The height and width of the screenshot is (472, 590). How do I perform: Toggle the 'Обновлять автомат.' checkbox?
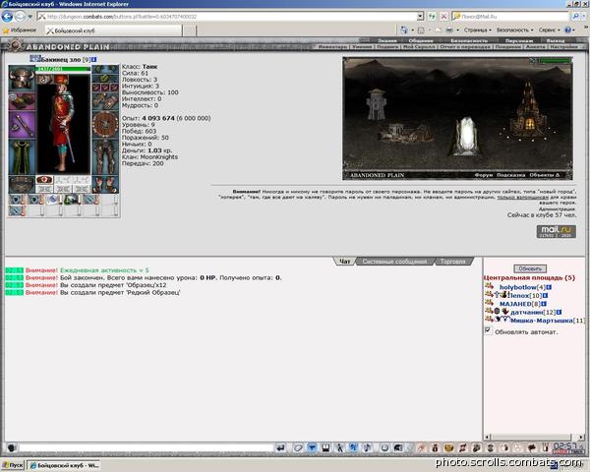point(488,330)
